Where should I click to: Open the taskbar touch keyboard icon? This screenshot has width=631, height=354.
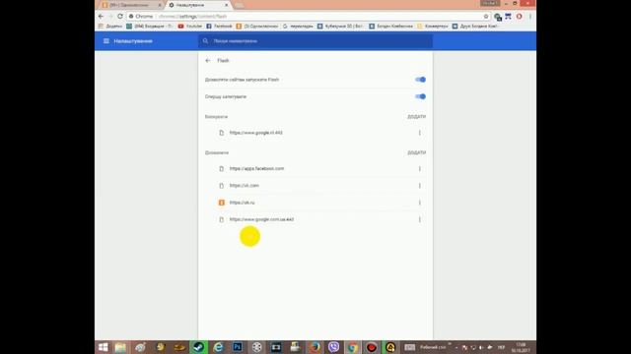tap(410, 347)
